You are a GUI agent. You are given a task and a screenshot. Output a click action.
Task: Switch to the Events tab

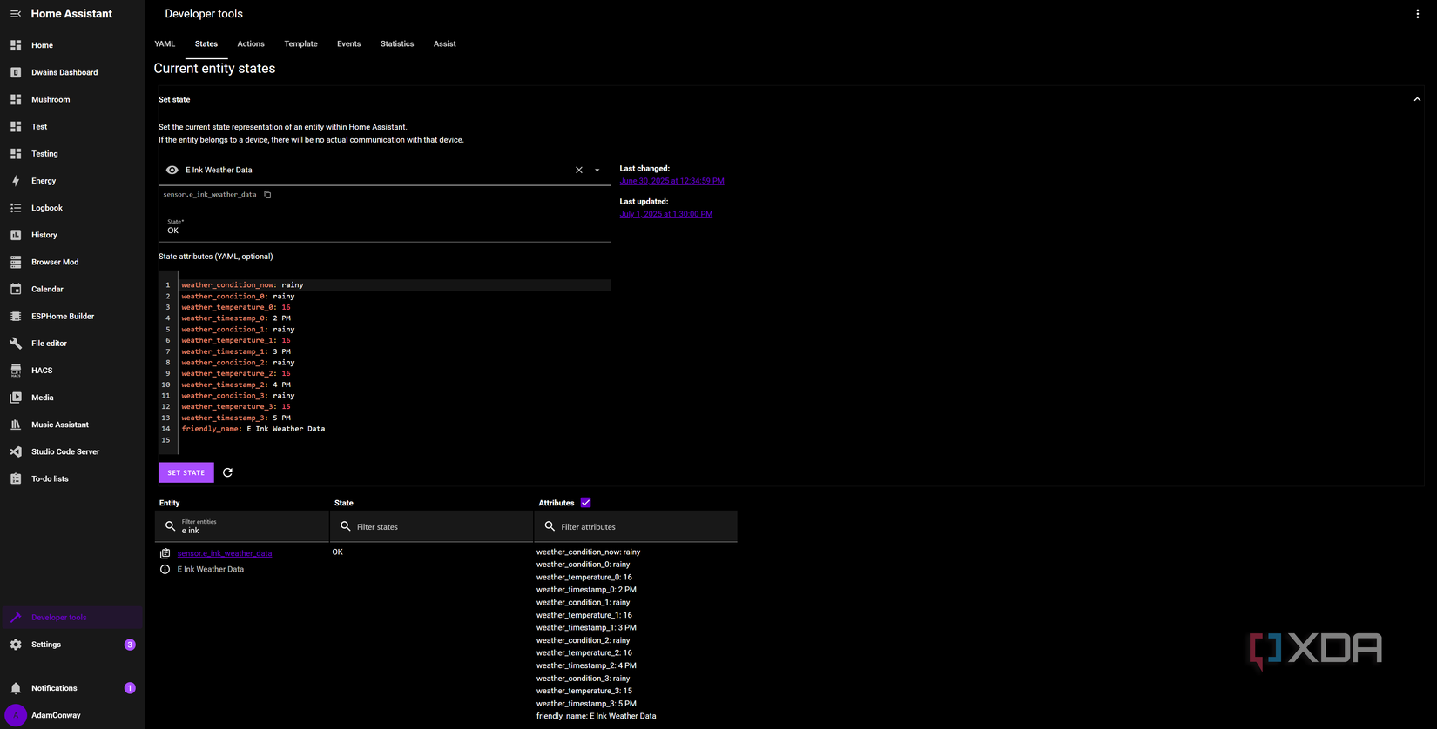(x=349, y=43)
